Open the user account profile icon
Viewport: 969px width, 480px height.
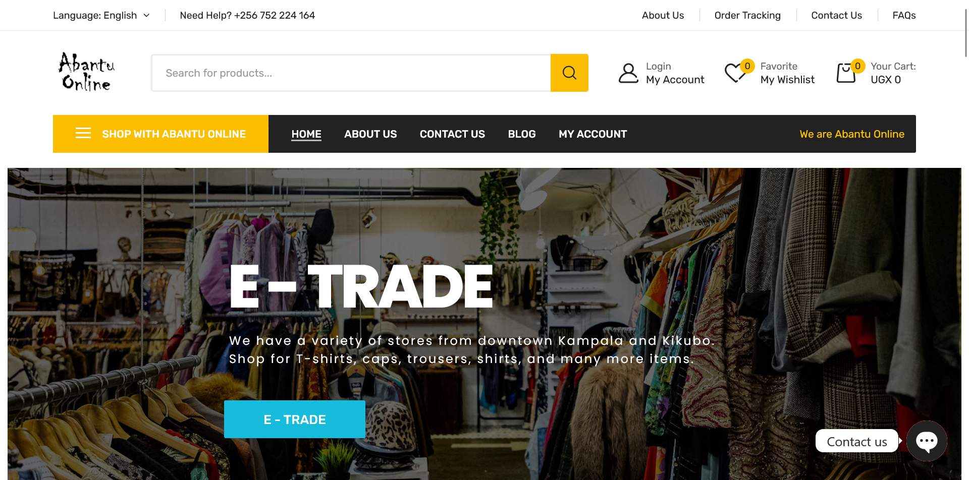628,73
